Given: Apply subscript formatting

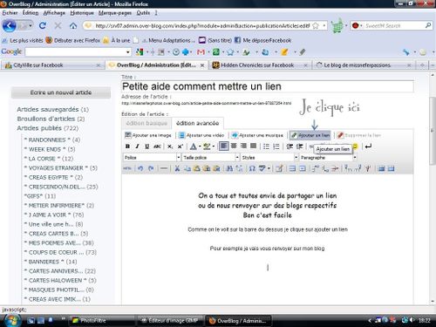Looking at the screenshot, I should 170,146.
